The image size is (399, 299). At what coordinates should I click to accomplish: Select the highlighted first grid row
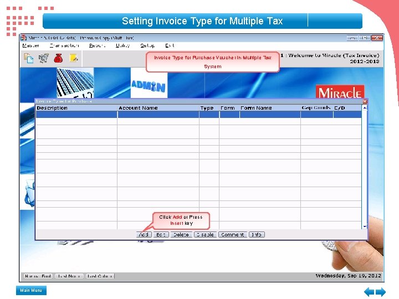(x=198, y=115)
